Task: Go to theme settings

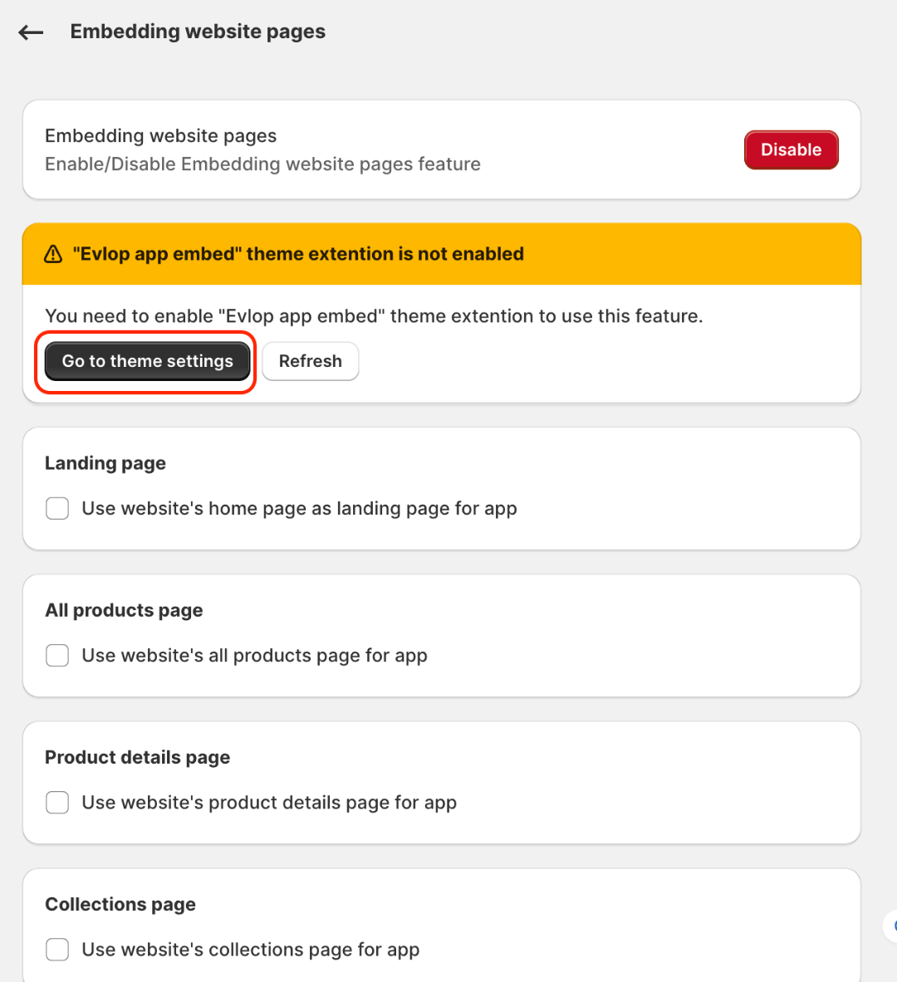Action: point(147,361)
